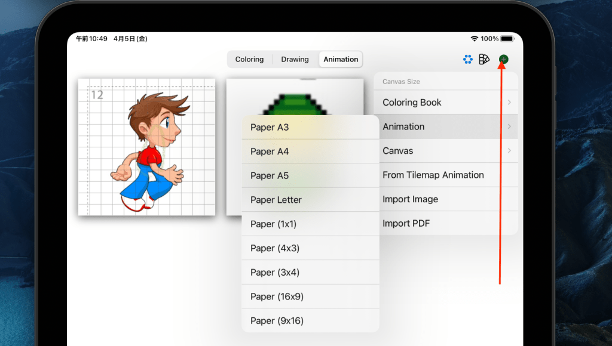
Task: Open the color palette fan icon
Action: tap(484, 59)
